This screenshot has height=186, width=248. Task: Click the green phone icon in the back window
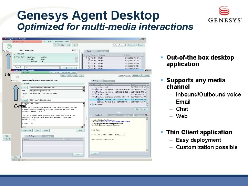point(9,46)
